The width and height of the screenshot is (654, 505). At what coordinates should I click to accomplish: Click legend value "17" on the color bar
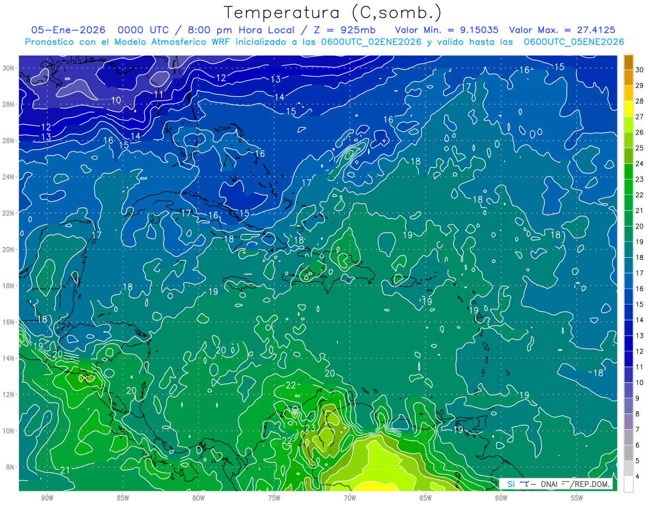[x=640, y=273]
